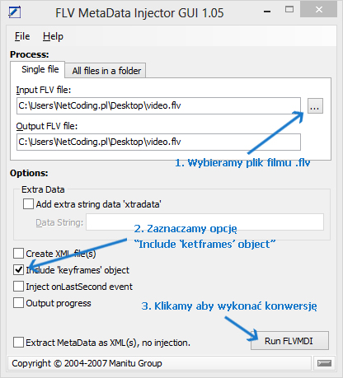Uncheck Include 'keyframes' object option
The image size is (343, 378).
tap(18, 270)
